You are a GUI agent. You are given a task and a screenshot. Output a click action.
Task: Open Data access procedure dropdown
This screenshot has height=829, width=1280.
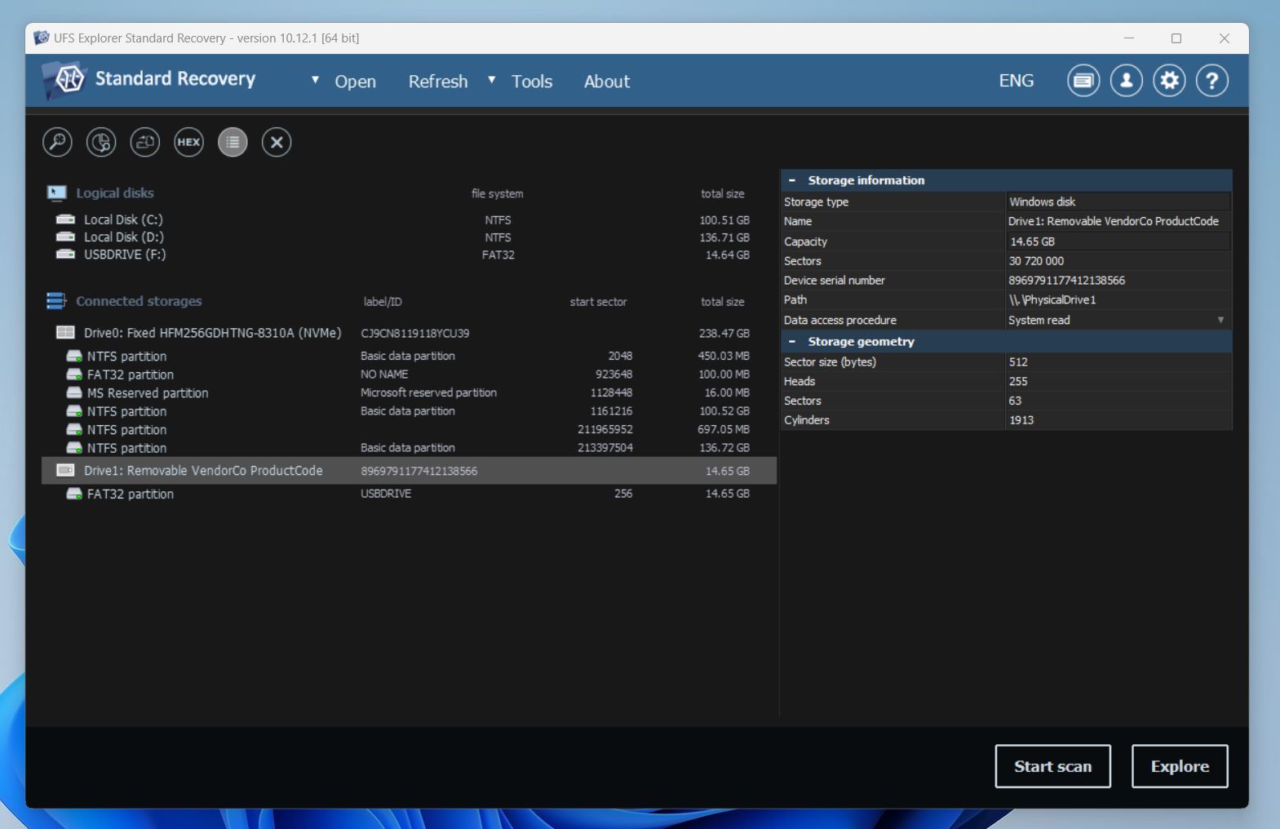point(1220,320)
